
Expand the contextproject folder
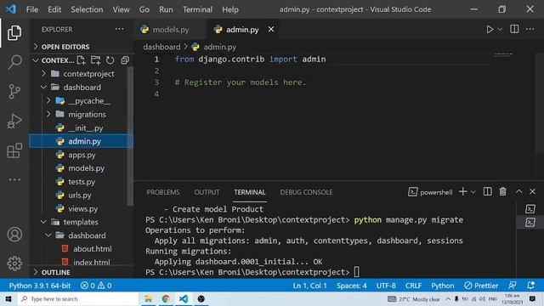point(82,74)
